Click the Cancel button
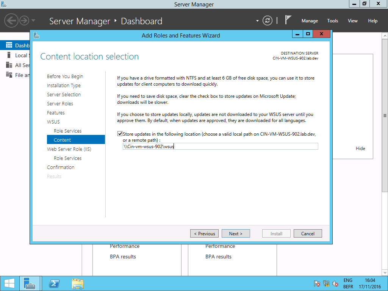 (x=308, y=233)
